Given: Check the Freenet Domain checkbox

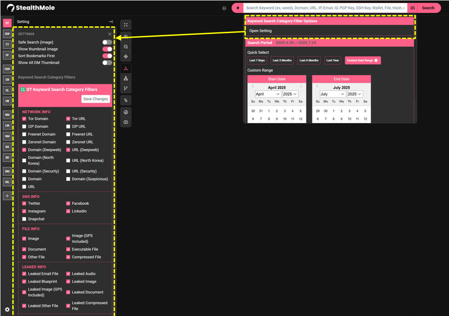Looking at the screenshot, I should coord(24,134).
